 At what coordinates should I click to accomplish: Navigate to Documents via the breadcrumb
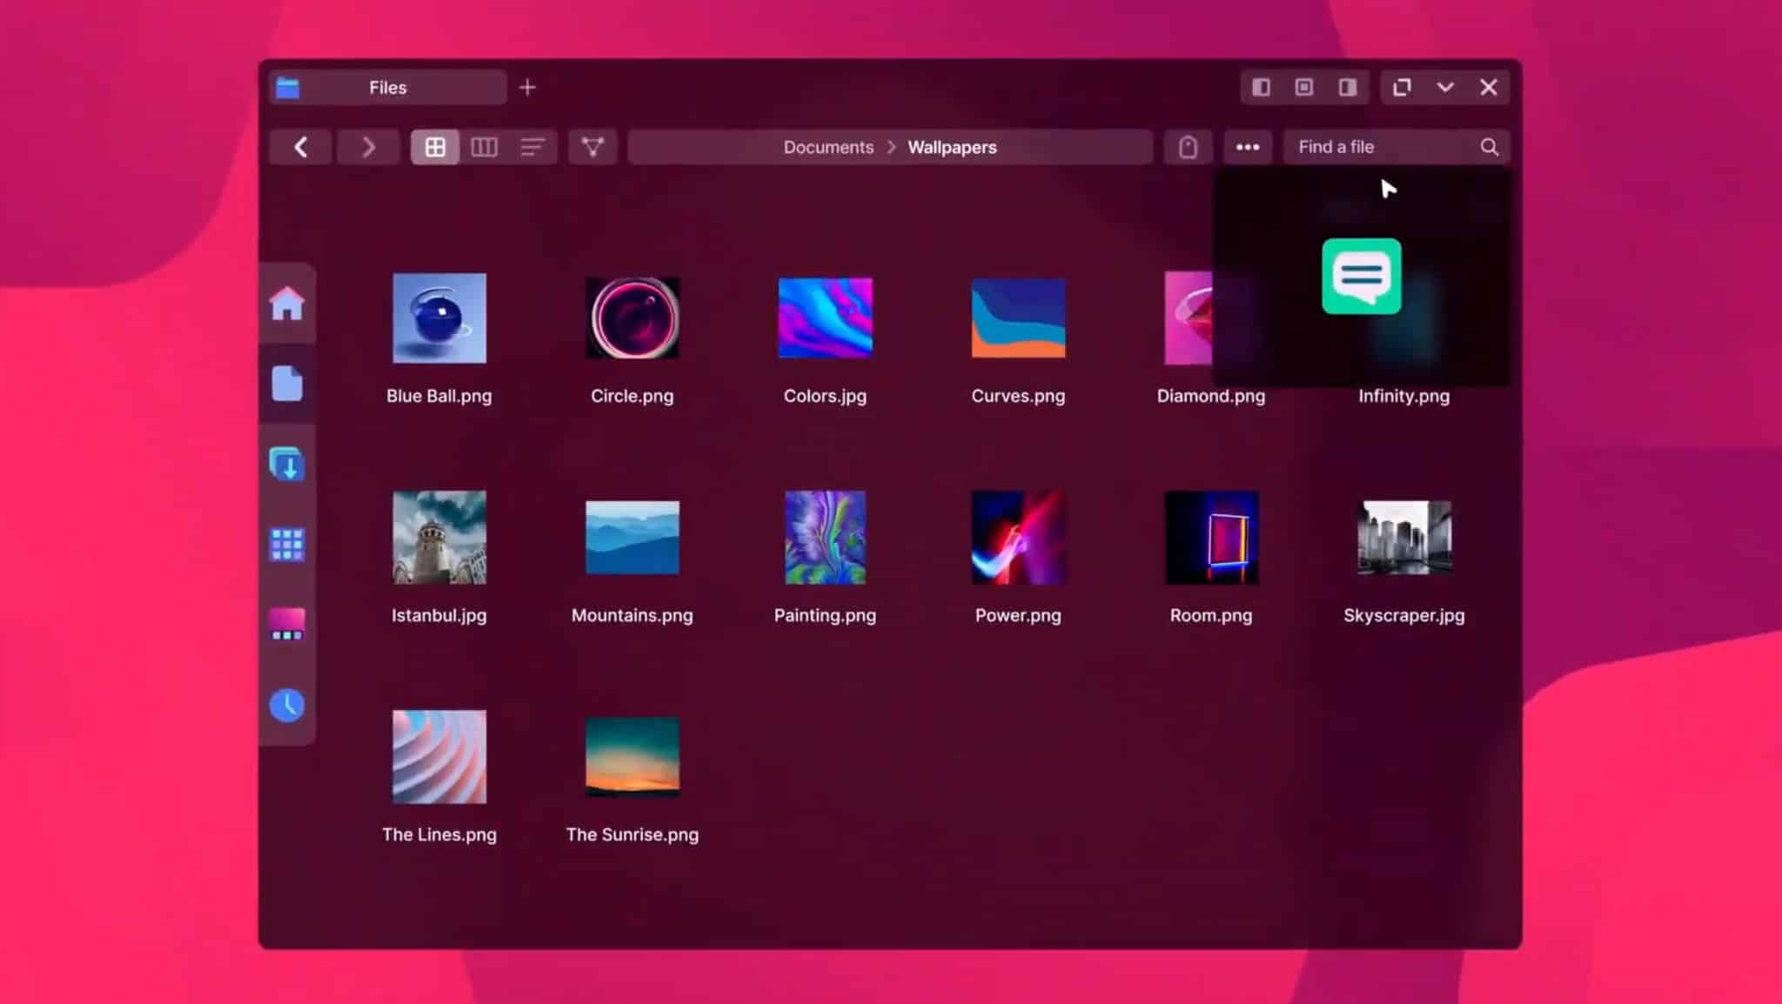point(827,146)
